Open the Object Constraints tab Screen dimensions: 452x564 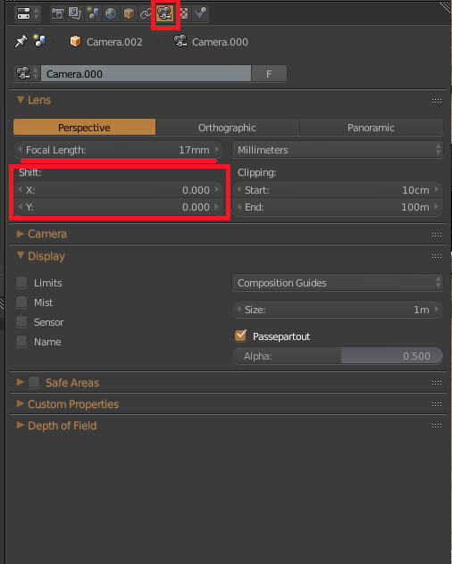pos(146,13)
